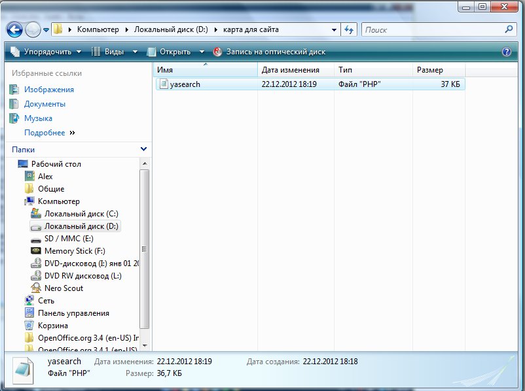Open address bar history dropdown arrow

[x=334, y=30]
